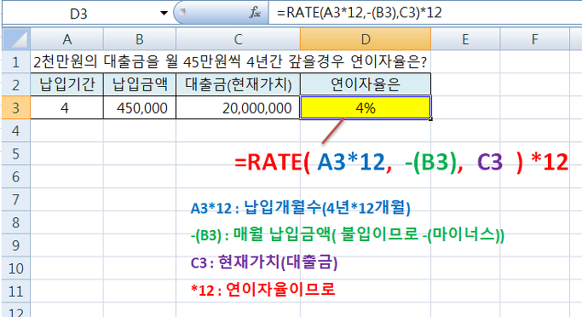Click the '납입금액' header cell
Viewport: 582px width, 317px height.
click(x=140, y=84)
